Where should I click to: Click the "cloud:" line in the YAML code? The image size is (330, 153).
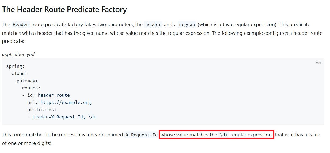tap(19, 73)
